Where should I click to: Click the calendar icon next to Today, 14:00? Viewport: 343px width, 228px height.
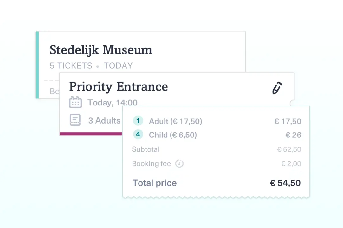point(75,102)
